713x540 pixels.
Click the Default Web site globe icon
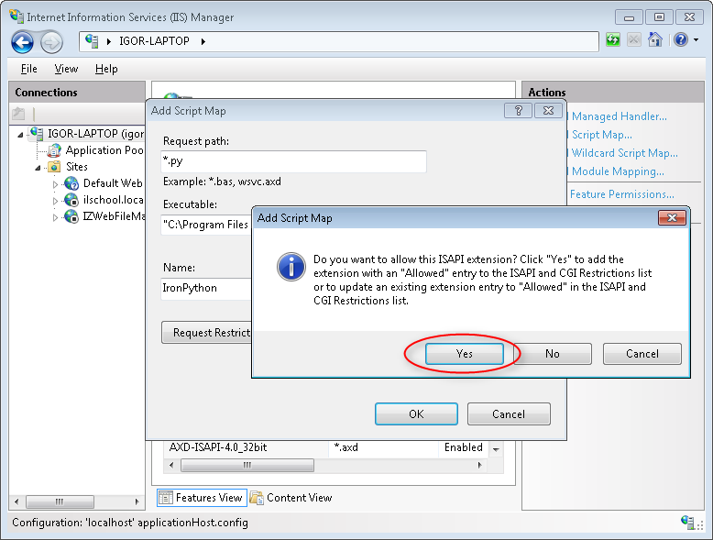[71, 182]
